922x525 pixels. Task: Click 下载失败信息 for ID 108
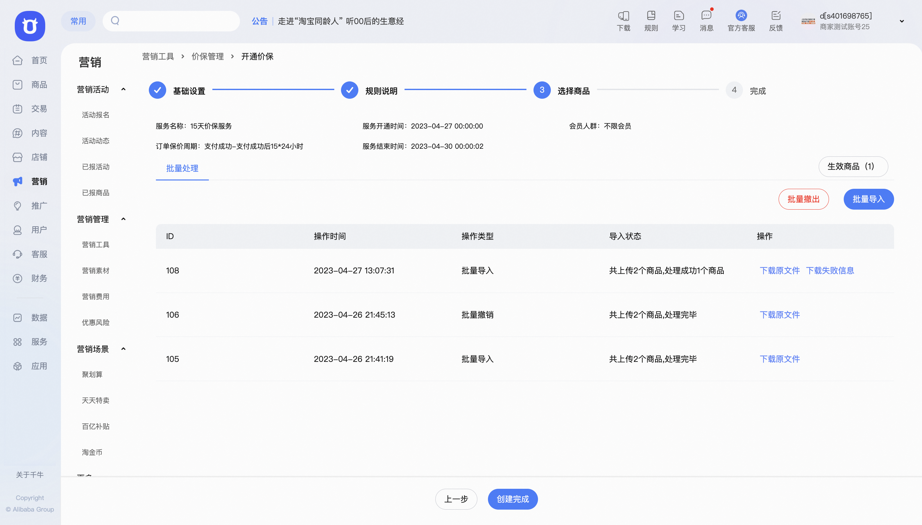[830, 271]
